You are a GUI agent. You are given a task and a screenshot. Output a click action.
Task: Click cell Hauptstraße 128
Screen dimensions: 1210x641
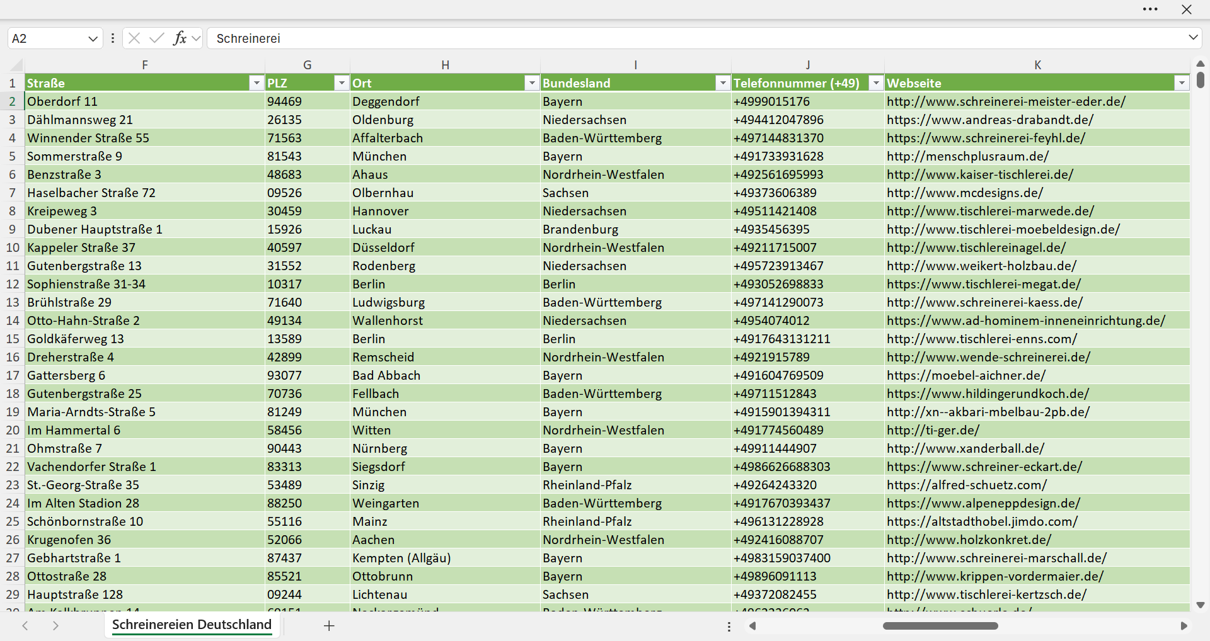click(x=145, y=594)
